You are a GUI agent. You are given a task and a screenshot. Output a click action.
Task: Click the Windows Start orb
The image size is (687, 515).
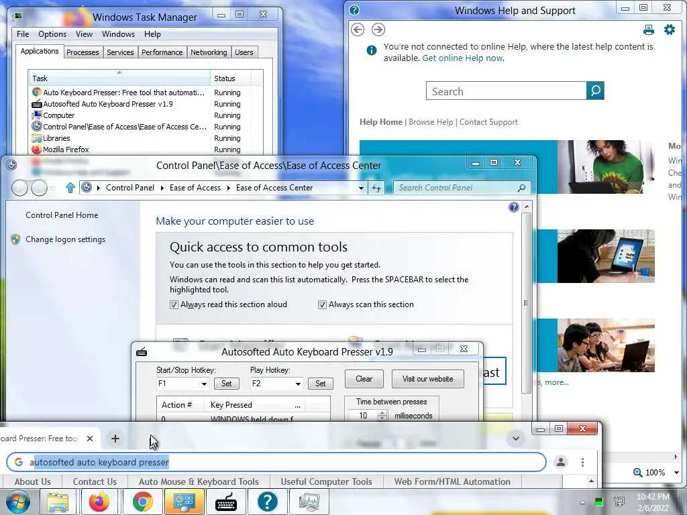[x=18, y=502]
